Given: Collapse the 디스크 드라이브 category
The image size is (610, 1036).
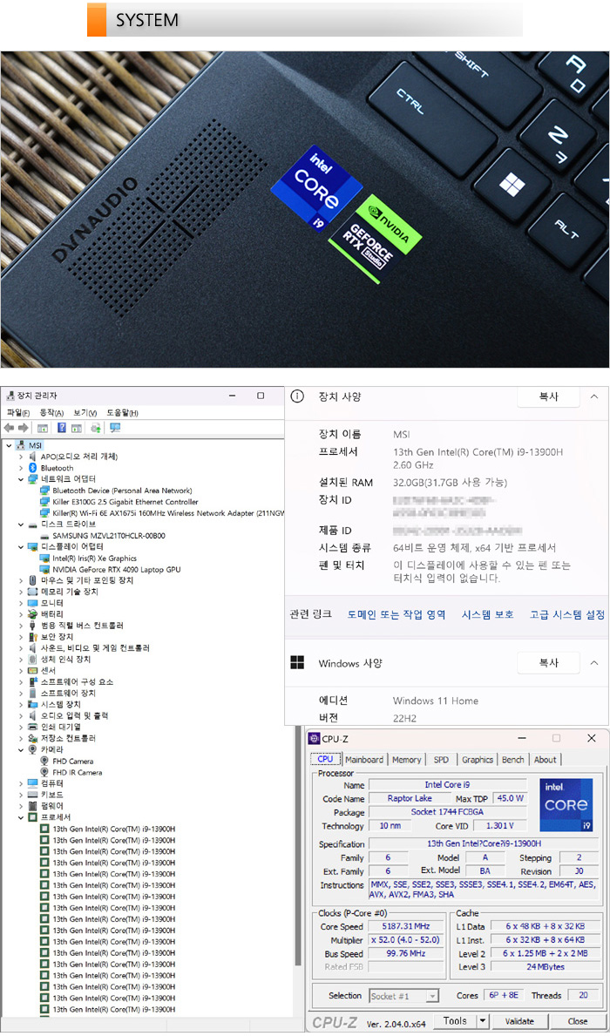Looking at the screenshot, I should point(21,524).
